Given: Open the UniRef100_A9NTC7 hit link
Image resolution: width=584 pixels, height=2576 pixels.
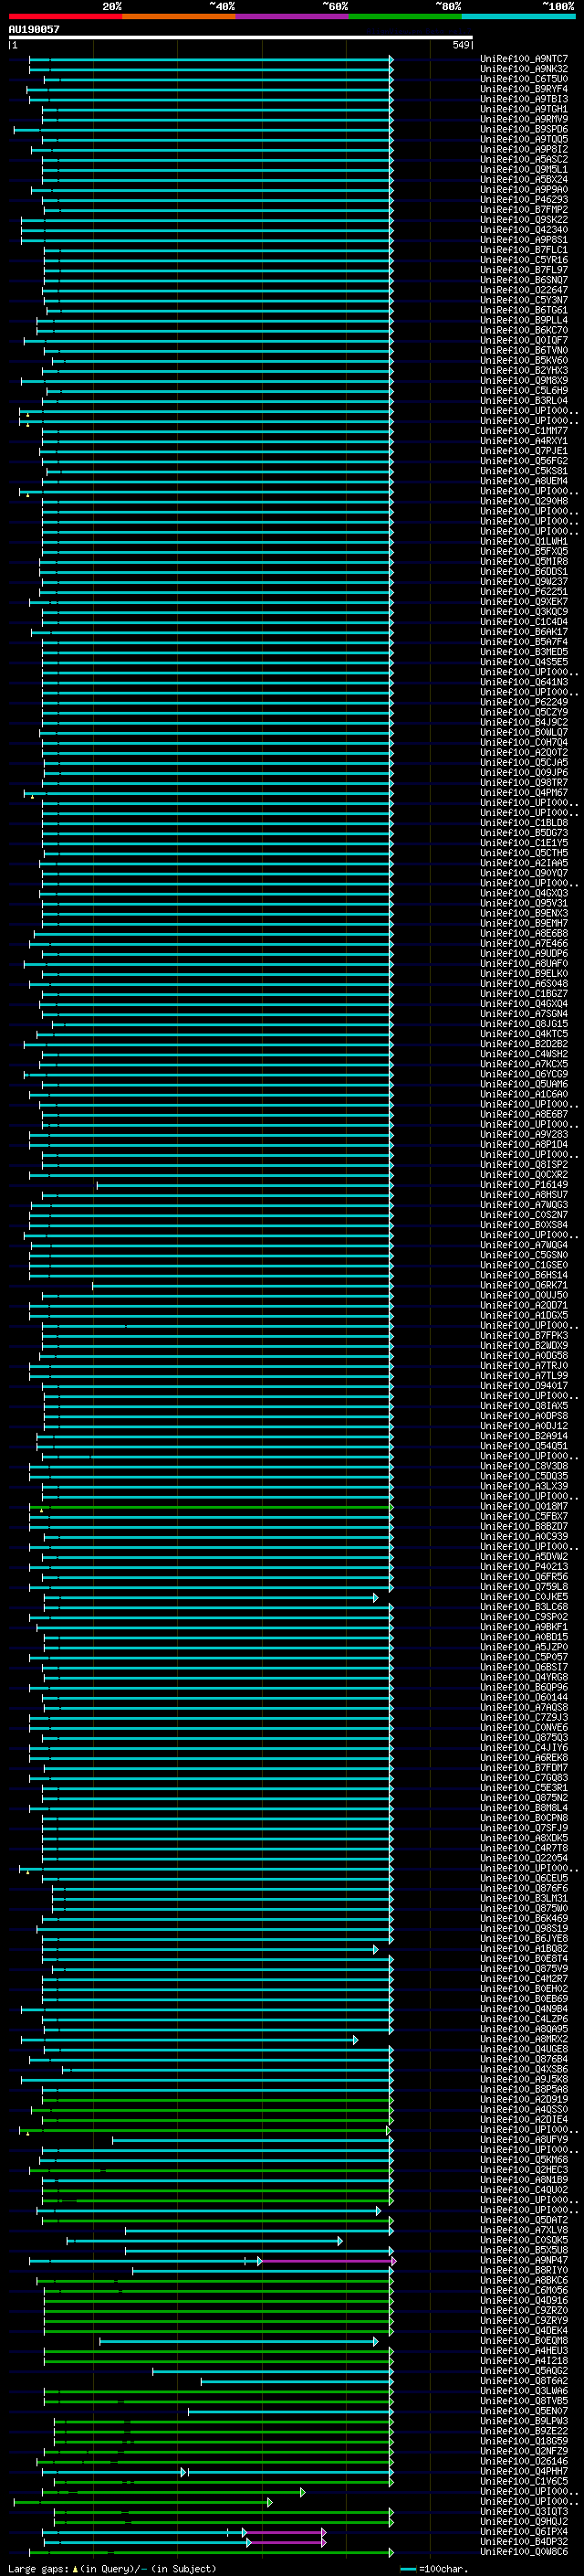Looking at the screenshot, I should 524,59.
